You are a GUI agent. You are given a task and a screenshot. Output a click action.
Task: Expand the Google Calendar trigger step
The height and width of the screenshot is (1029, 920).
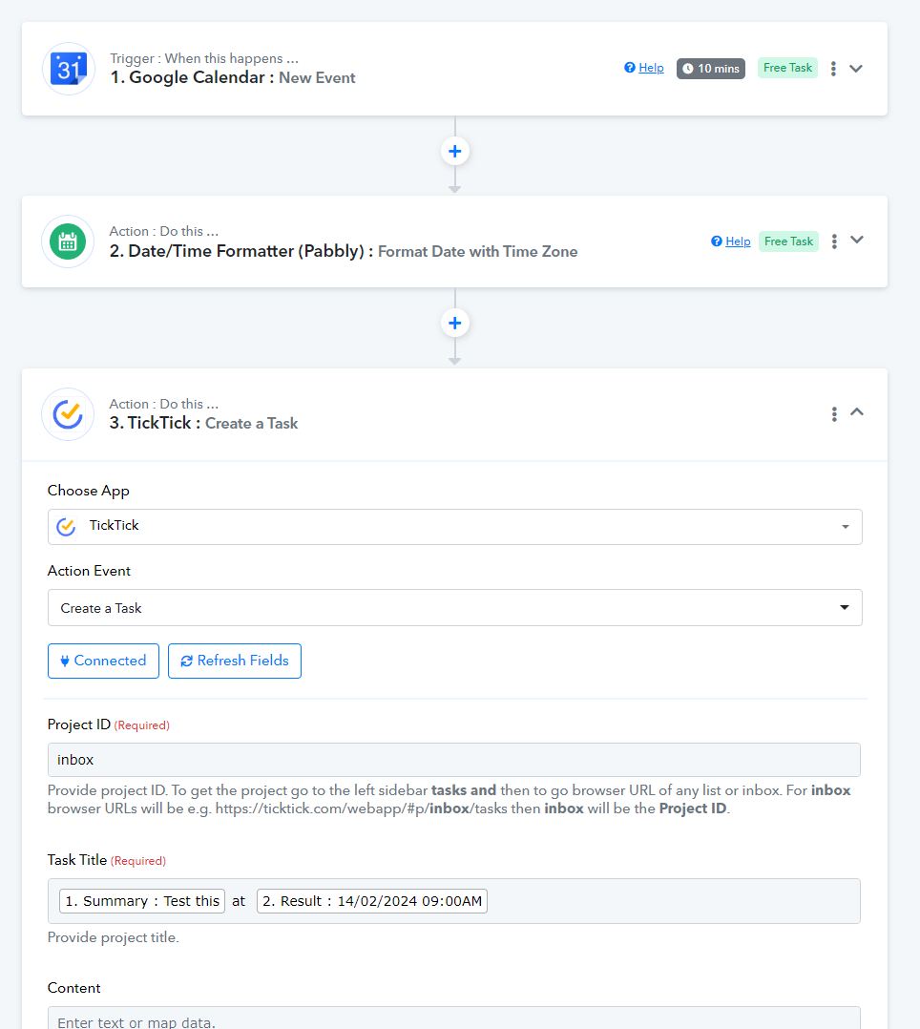point(856,69)
